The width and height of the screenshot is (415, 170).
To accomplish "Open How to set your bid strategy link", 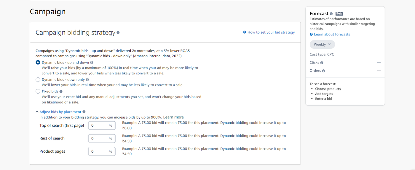I will [271, 32].
